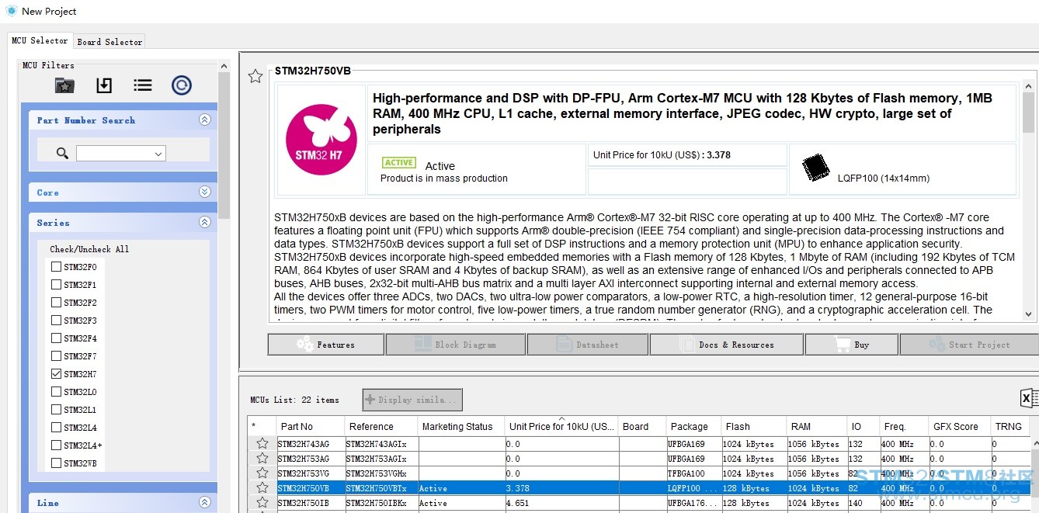This screenshot has width=1039, height=513.
Task: Click the circular reset filters icon
Action: 182,85
